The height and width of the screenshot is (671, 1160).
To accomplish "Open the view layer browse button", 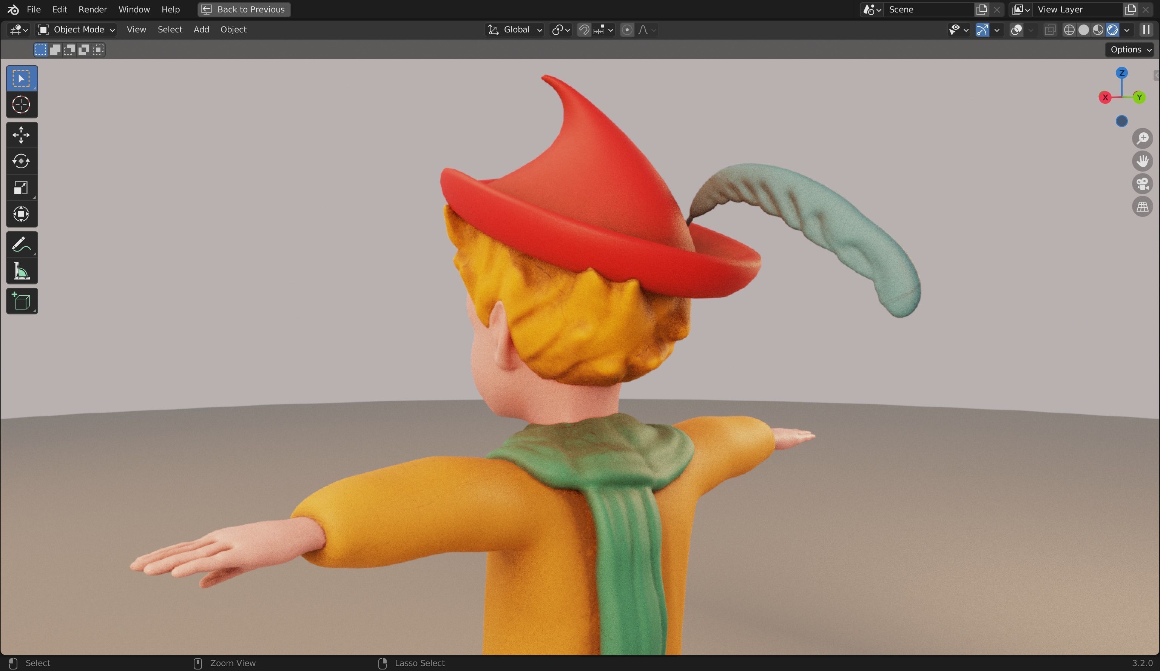I will (1021, 10).
